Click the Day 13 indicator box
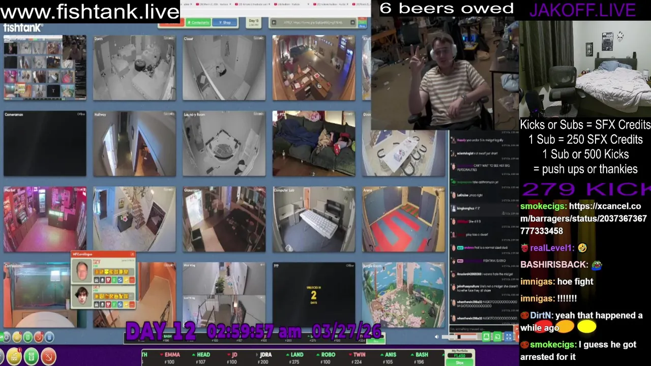Screen dimensions: 651x366 pos(254,22)
